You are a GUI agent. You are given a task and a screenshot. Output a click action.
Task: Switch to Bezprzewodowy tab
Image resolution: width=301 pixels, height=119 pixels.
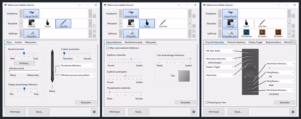(273, 42)
